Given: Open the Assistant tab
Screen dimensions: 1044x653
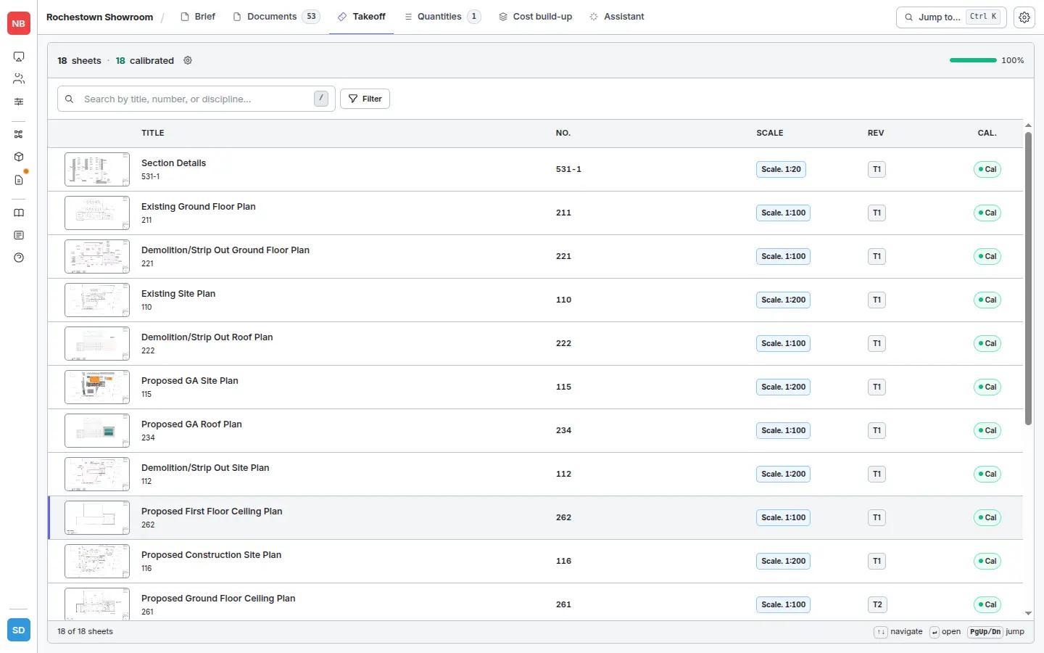Looking at the screenshot, I should tap(616, 17).
